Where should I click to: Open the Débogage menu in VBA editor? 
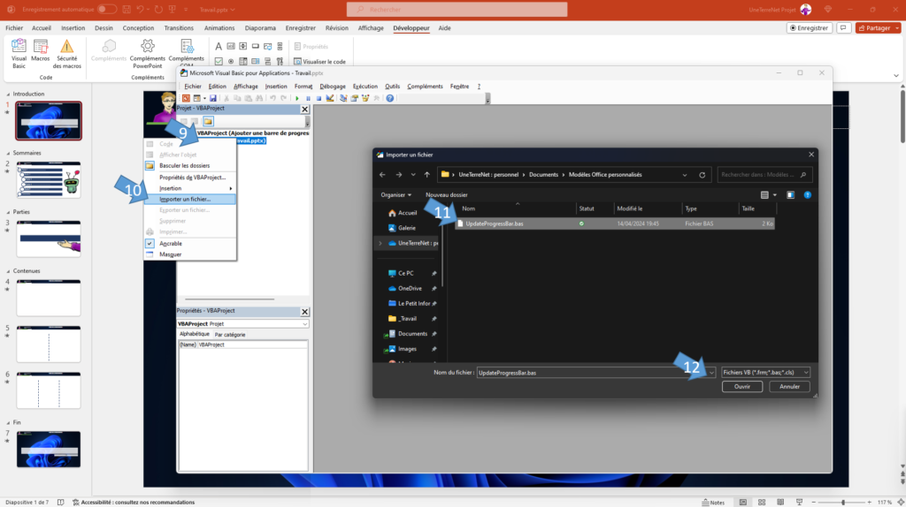tap(333, 87)
